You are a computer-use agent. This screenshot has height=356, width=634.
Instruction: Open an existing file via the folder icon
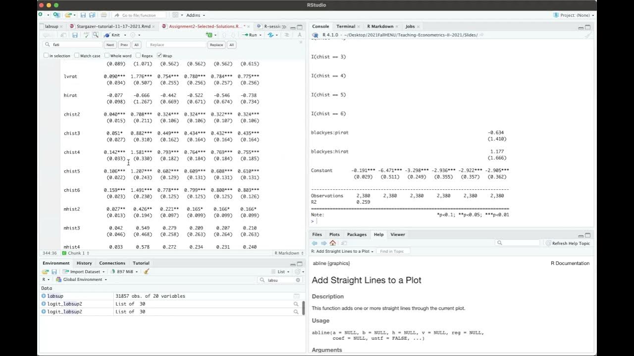click(x=68, y=15)
